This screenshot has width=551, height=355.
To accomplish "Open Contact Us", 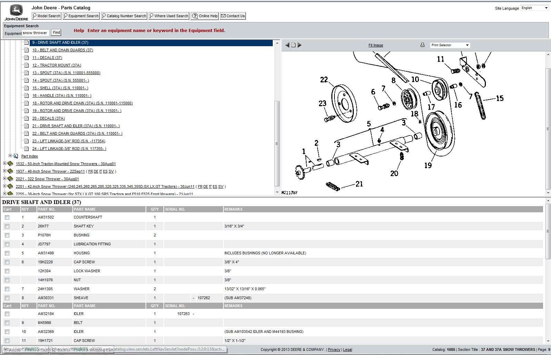I will tap(233, 16).
